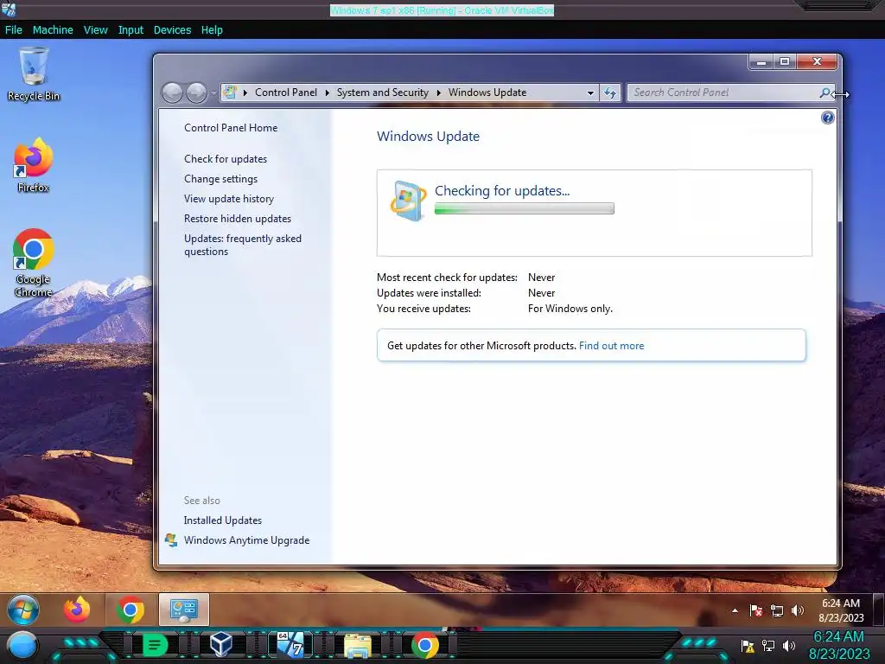Image resolution: width=885 pixels, height=664 pixels.
Task: Click the 'Windows Update' page heading
Action: 428,136
